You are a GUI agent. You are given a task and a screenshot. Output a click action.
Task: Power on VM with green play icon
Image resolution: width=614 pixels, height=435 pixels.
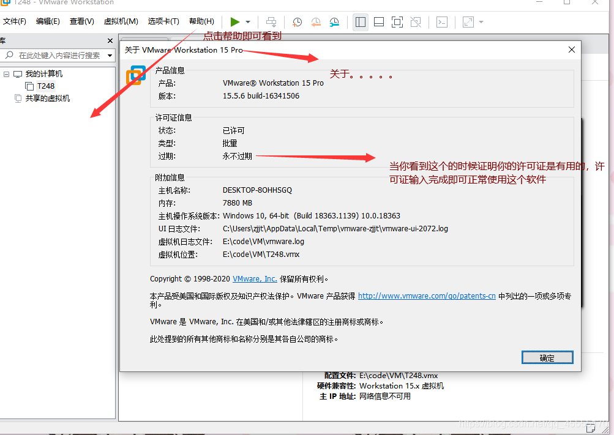pyautogui.click(x=235, y=22)
